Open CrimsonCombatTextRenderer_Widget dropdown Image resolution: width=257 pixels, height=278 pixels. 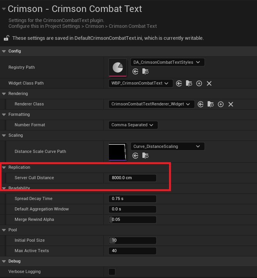coord(152,104)
